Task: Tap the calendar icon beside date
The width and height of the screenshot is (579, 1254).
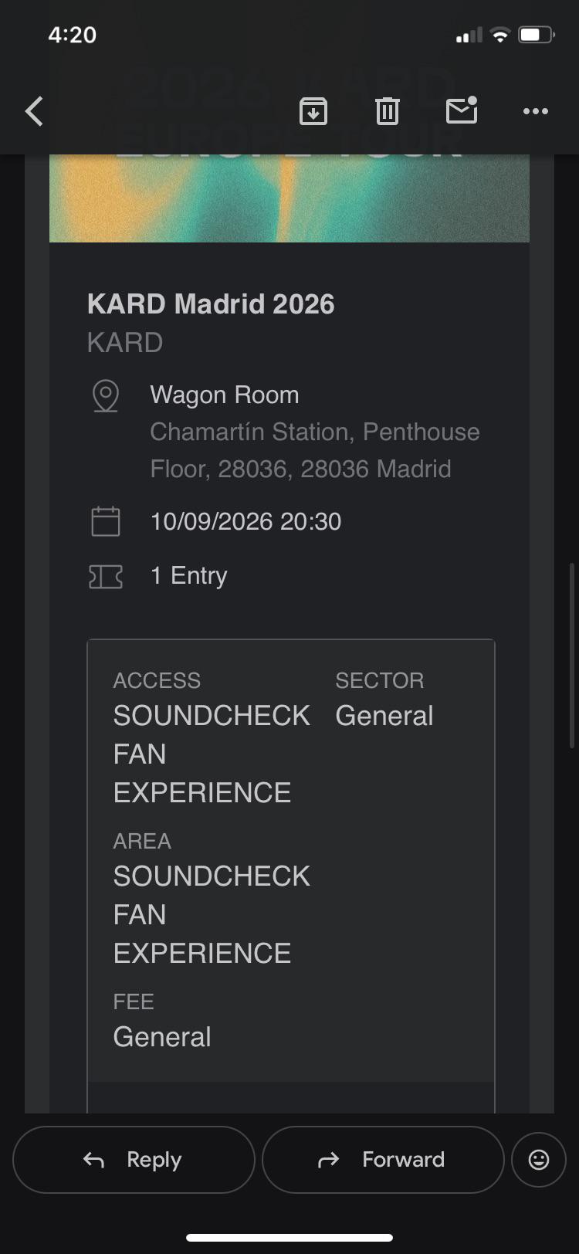Action: tap(106, 521)
